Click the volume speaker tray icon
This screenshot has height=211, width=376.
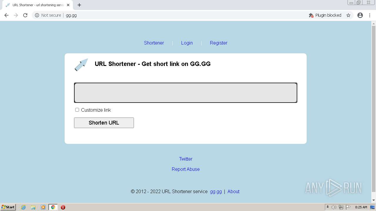(334, 207)
